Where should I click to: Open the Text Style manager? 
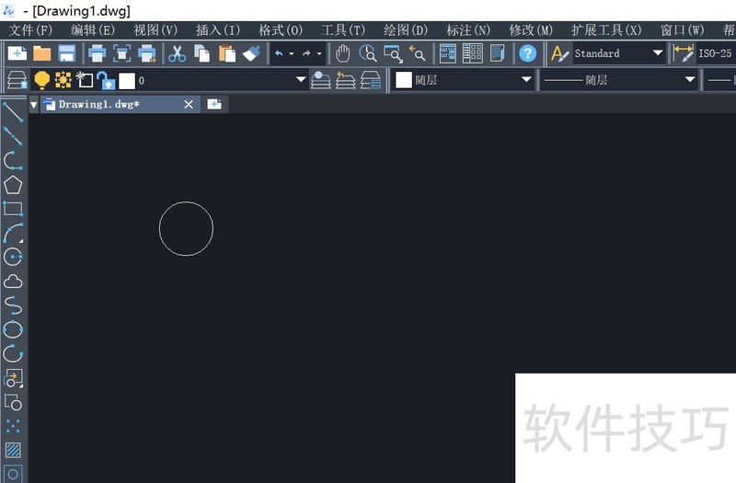click(559, 53)
